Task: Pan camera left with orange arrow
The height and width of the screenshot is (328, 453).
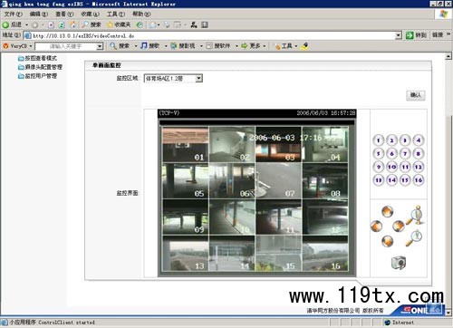Action: pos(376,226)
